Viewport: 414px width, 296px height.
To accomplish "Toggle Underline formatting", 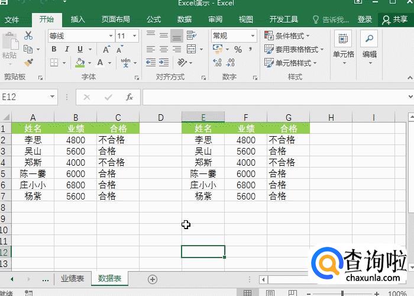I will point(80,49).
